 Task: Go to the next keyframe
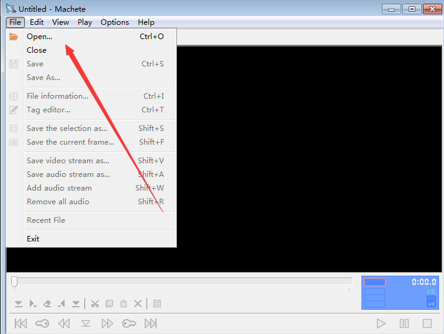[x=129, y=323]
